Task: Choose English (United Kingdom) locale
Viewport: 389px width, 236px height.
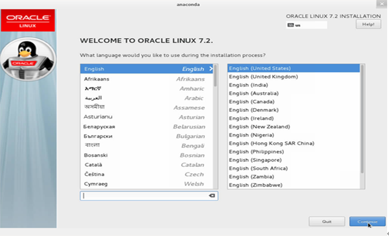Action: tap(294, 76)
